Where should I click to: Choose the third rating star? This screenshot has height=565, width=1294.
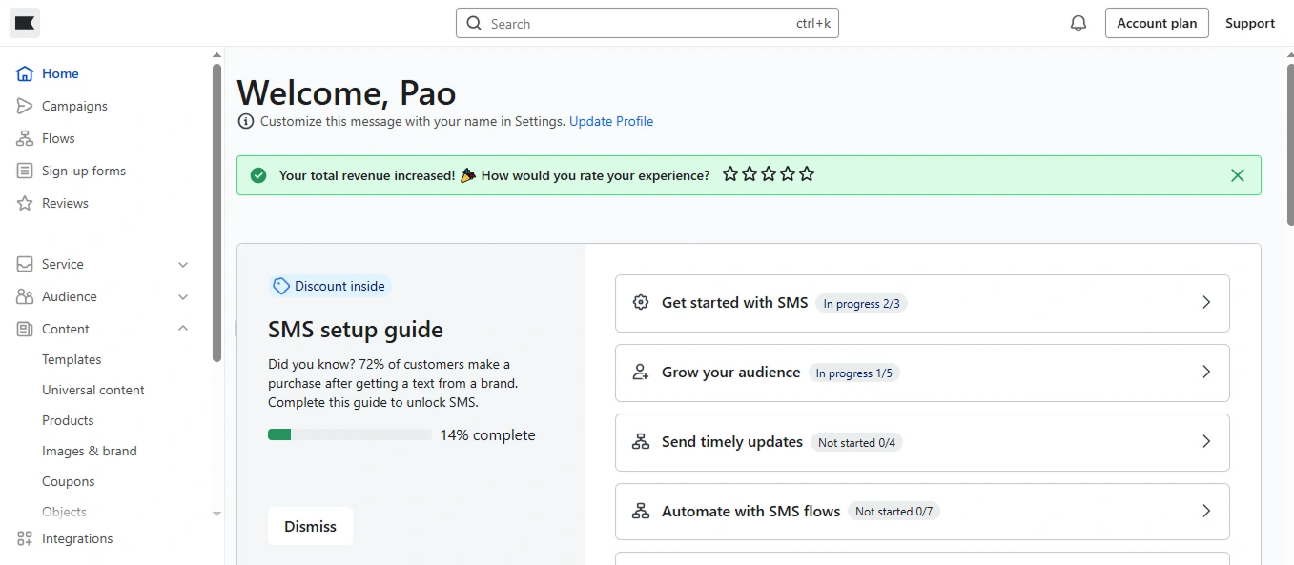pos(769,174)
